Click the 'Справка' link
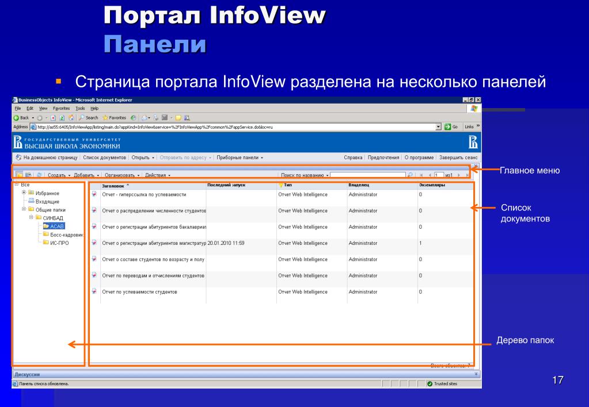This screenshot has height=407, width=589. [353, 158]
